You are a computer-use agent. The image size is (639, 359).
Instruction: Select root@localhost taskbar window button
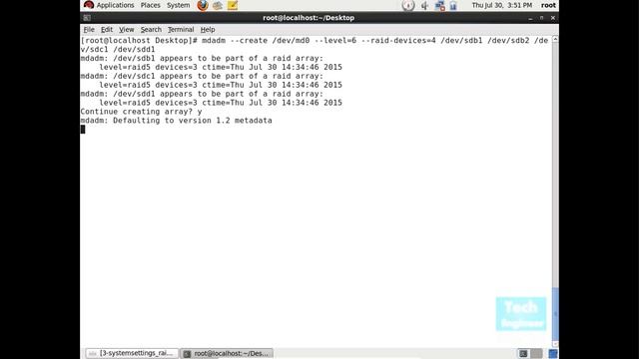coord(227,353)
